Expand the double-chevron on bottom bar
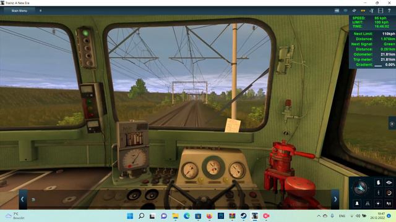Viewport: 396px width, 222px height. tap(33, 200)
